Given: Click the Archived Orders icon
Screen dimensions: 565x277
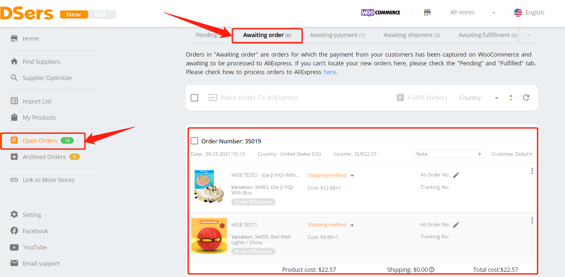Looking at the screenshot, I should pyautogui.click(x=14, y=157).
